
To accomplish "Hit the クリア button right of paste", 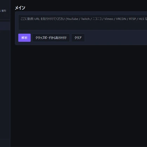I will pos(78,38).
